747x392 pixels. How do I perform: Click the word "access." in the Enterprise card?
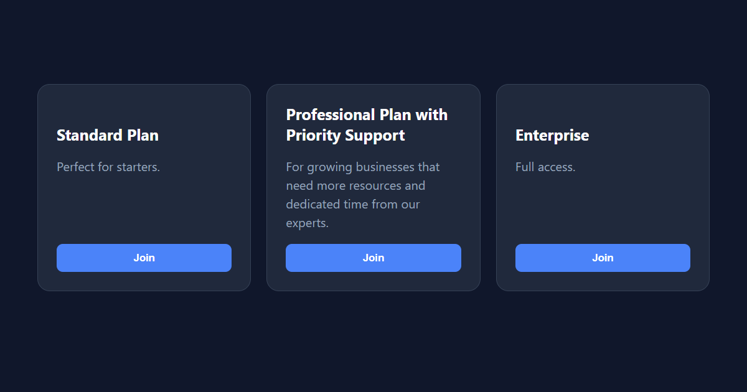pyautogui.click(x=558, y=167)
